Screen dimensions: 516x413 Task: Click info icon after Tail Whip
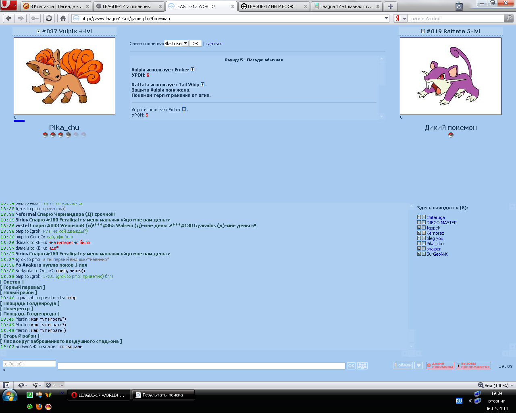[203, 84]
